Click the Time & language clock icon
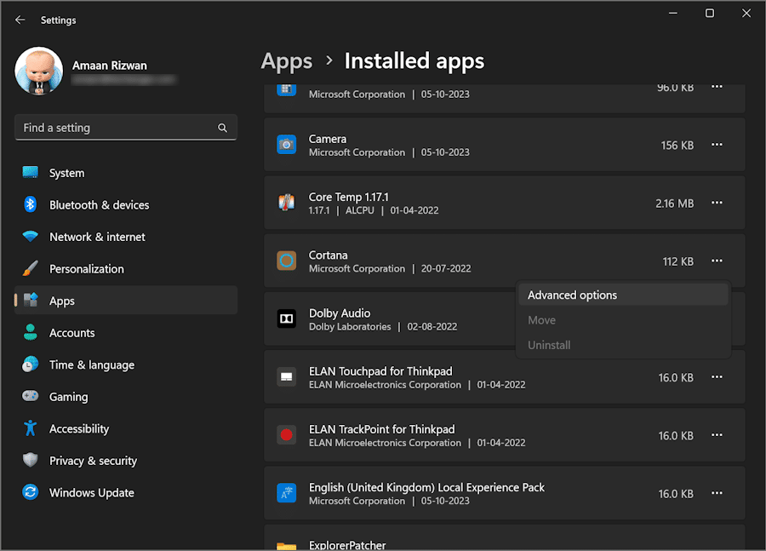The image size is (766, 551). 31,364
